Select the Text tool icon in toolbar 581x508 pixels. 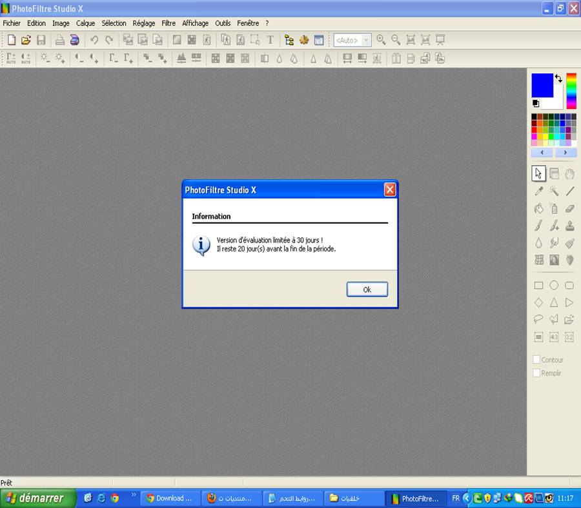coord(270,40)
